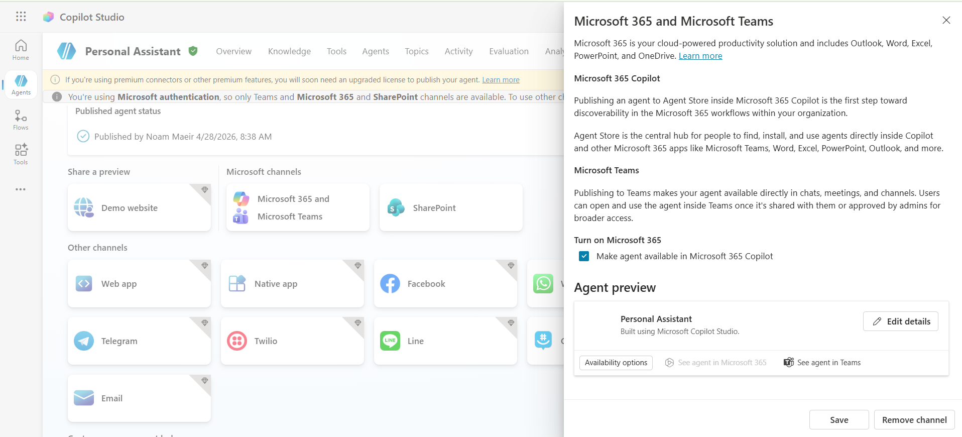Click the Remove channel button
The width and height of the screenshot is (962, 437).
[x=914, y=420]
